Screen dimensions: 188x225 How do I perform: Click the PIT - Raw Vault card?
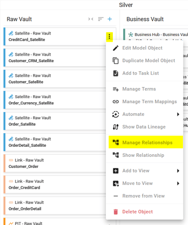55,221
